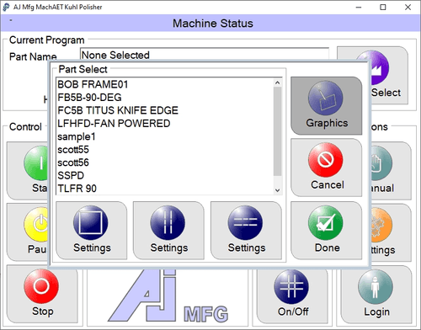Screen dimensions: 421x330
Task: Open the Graphics view button
Action: (326, 106)
